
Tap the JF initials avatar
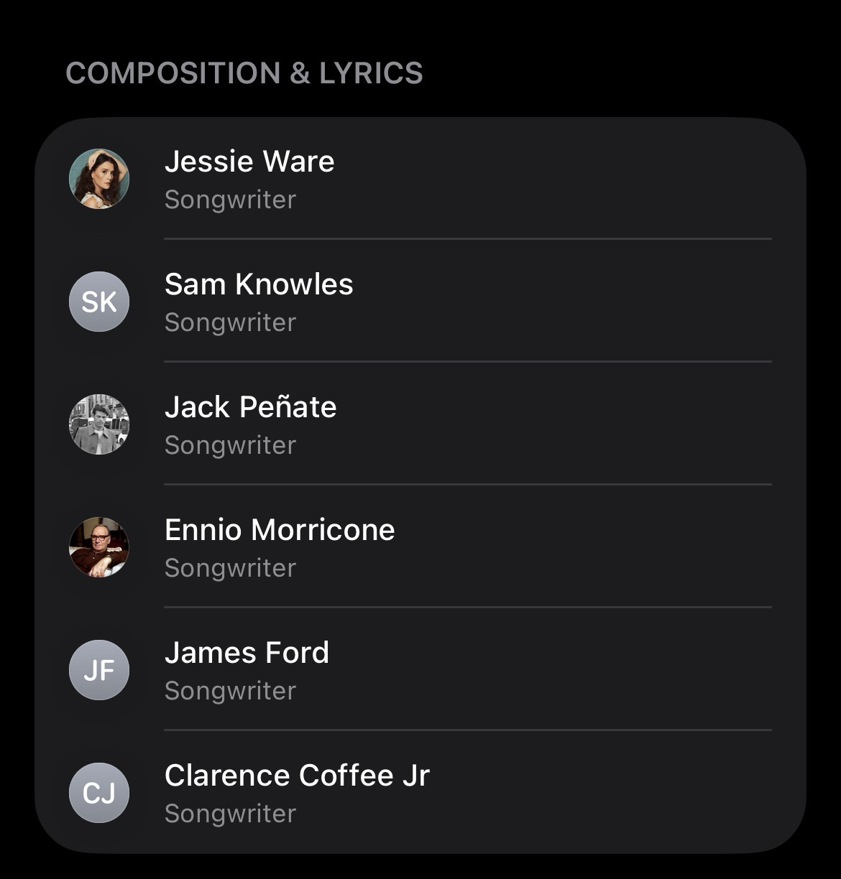tap(99, 670)
